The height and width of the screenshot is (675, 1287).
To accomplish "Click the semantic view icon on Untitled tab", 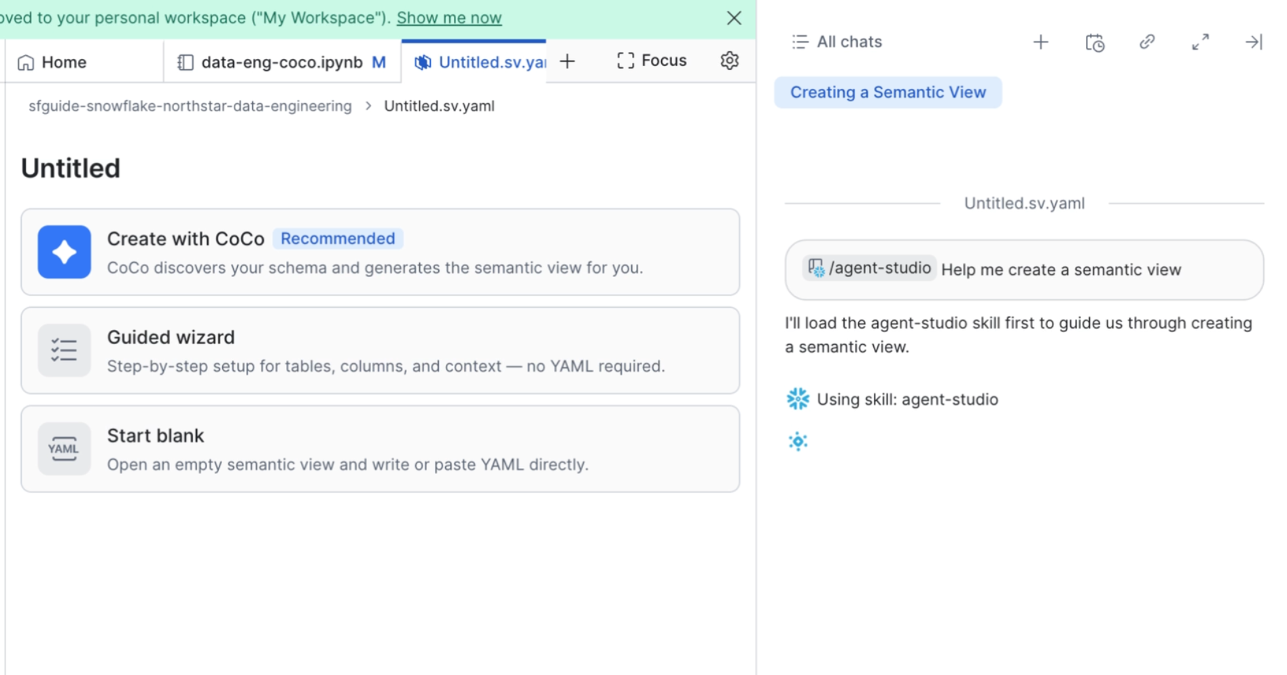I will 423,62.
